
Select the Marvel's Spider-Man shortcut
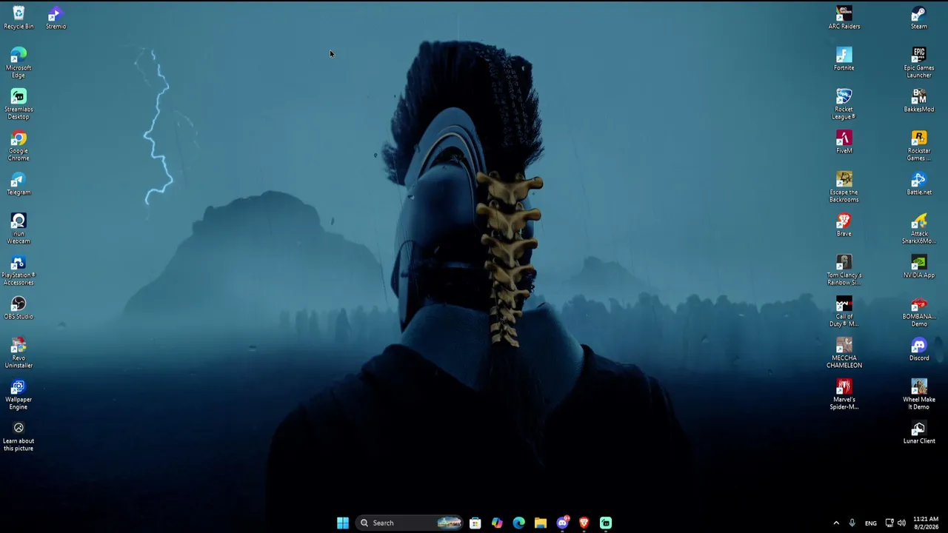tap(844, 395)
